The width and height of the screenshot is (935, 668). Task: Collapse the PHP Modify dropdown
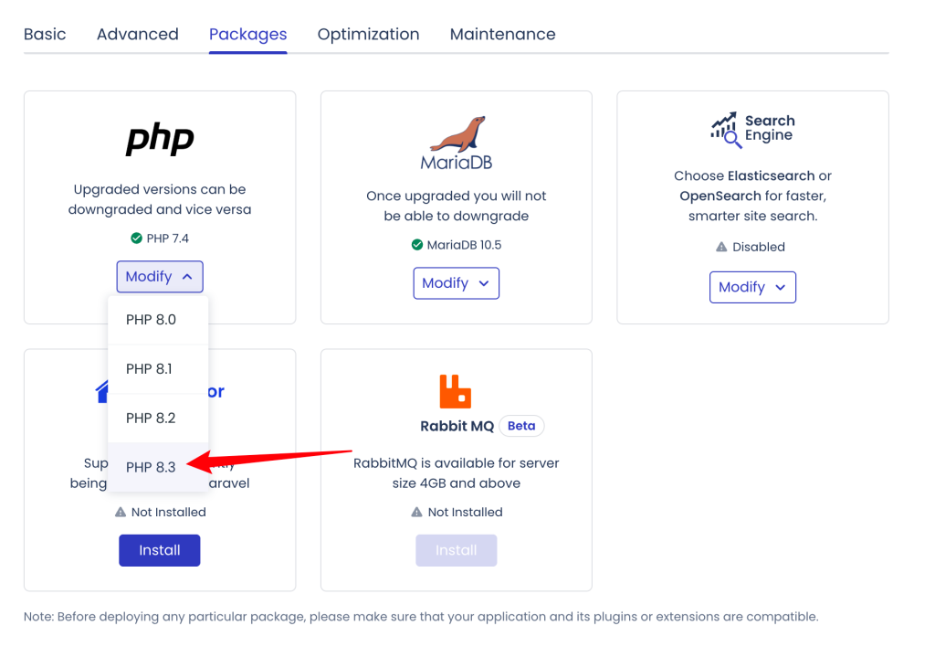pos(160,276)
